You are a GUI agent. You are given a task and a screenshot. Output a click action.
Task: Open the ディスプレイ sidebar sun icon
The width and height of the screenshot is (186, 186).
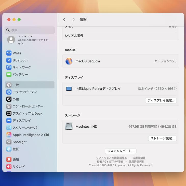click(9, 121)
